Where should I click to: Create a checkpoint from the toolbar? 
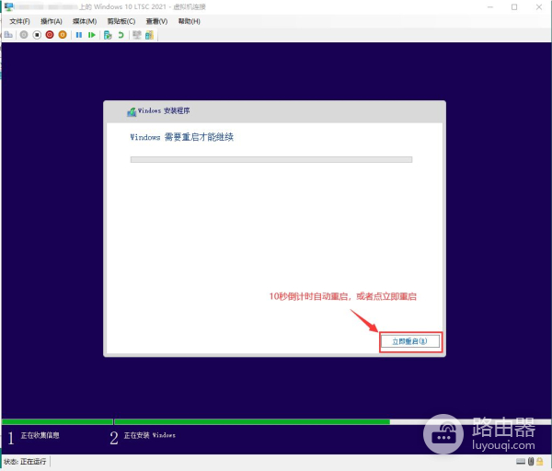click(x=108, y=35)
